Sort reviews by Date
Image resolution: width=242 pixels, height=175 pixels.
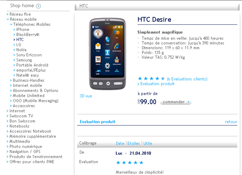click(120, 143)
